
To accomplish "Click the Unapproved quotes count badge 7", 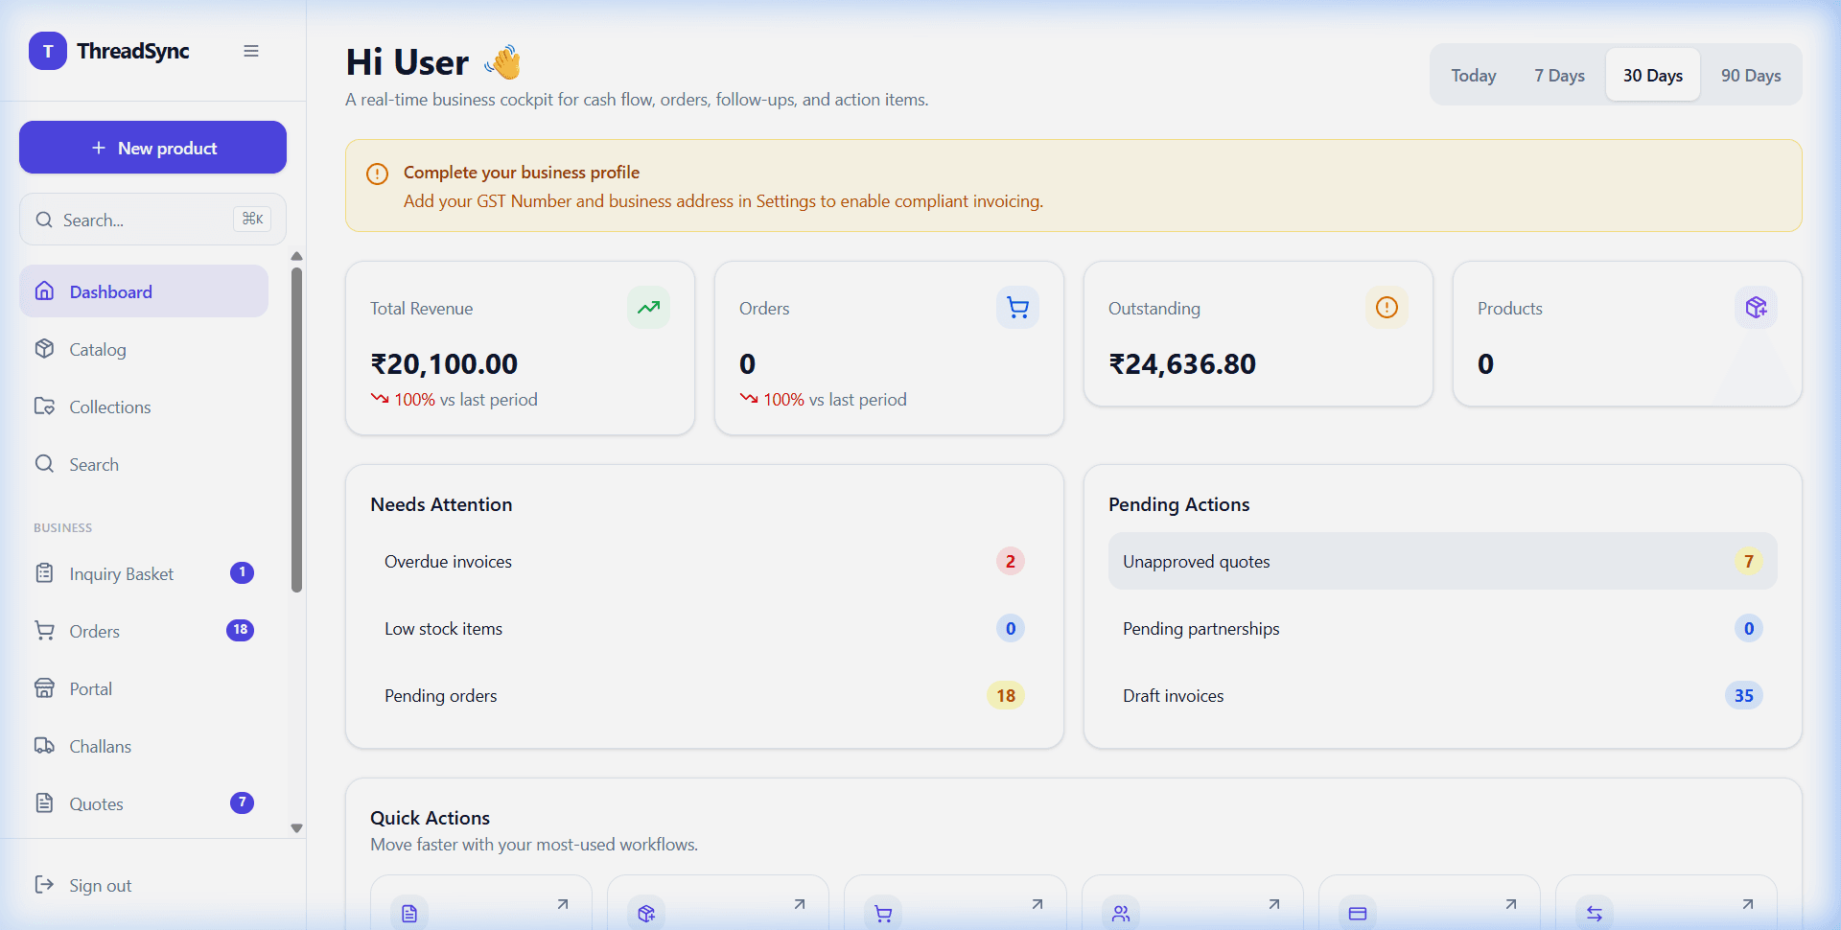I will coord(1749,561).
